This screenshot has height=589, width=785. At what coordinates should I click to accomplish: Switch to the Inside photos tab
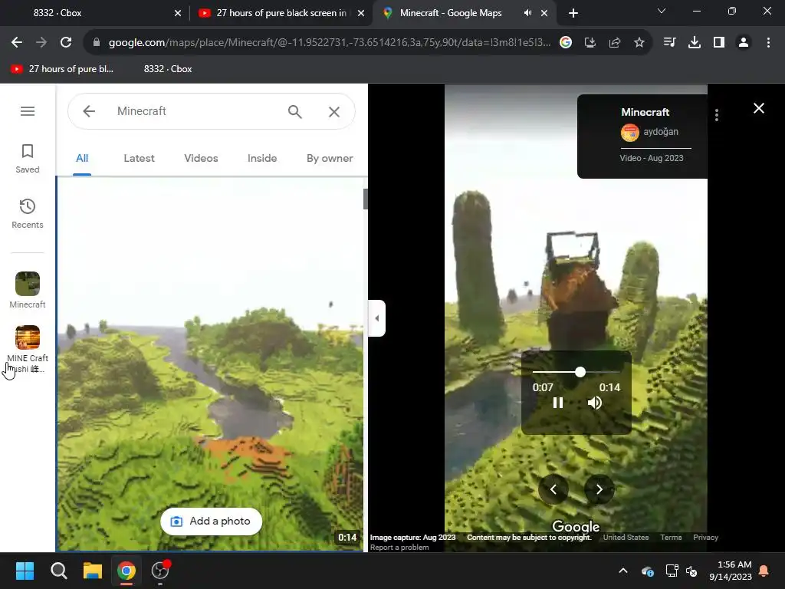pos(262,158)
